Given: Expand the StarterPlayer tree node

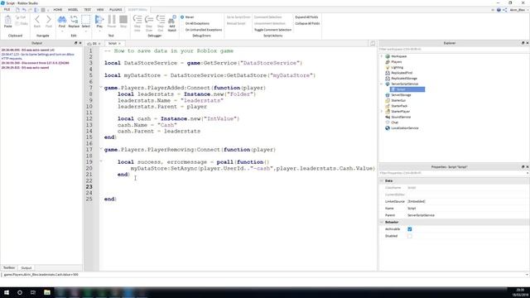Looking at the screenshot, I should click(382, 112).
